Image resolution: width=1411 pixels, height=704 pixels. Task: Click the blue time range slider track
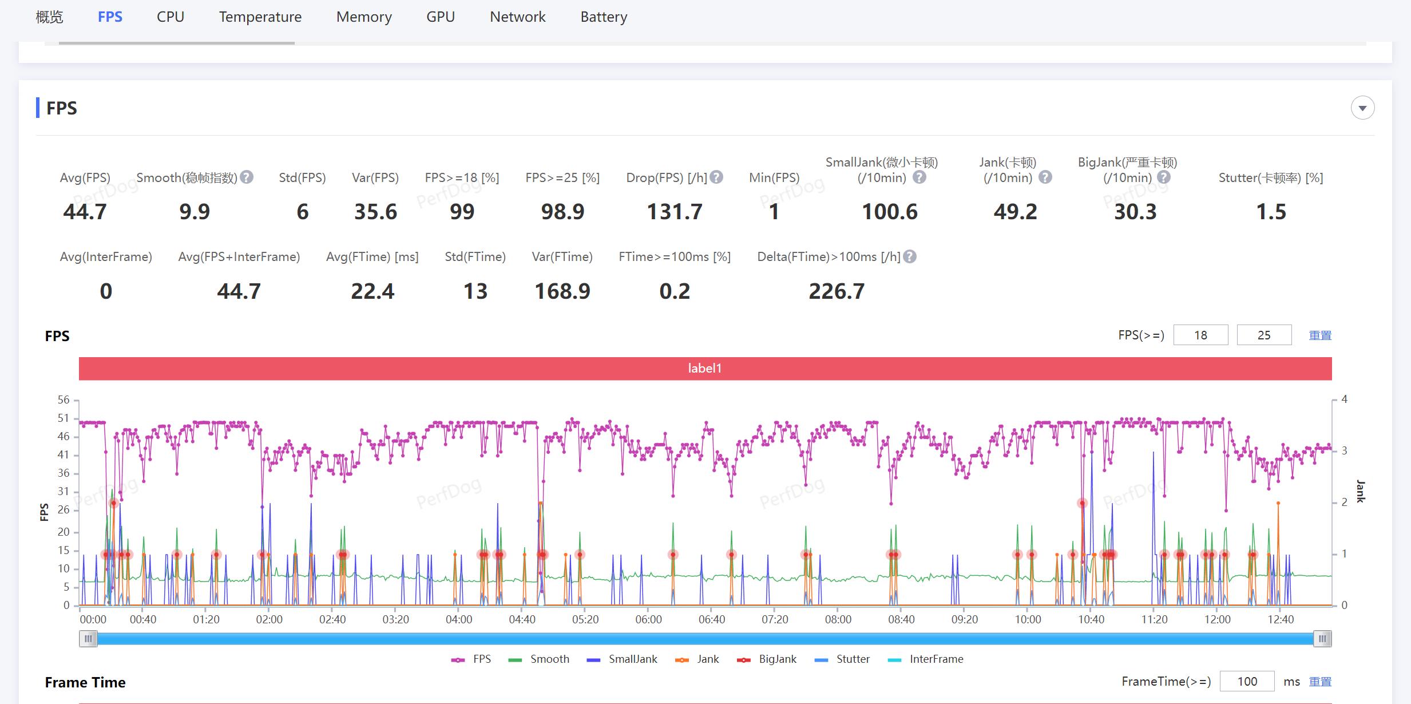pyautogui.click(x=705, y=639)
